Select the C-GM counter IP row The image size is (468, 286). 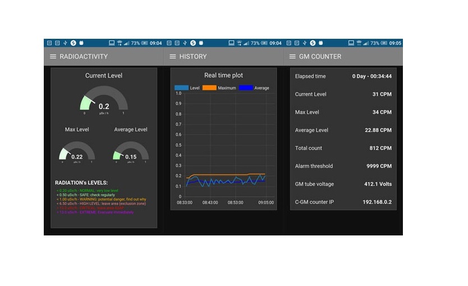(343, 202)
